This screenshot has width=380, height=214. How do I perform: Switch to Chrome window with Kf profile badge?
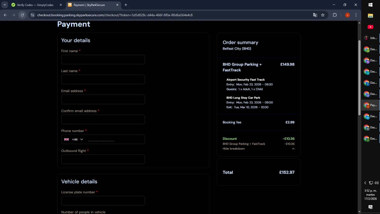click(370, 116)
